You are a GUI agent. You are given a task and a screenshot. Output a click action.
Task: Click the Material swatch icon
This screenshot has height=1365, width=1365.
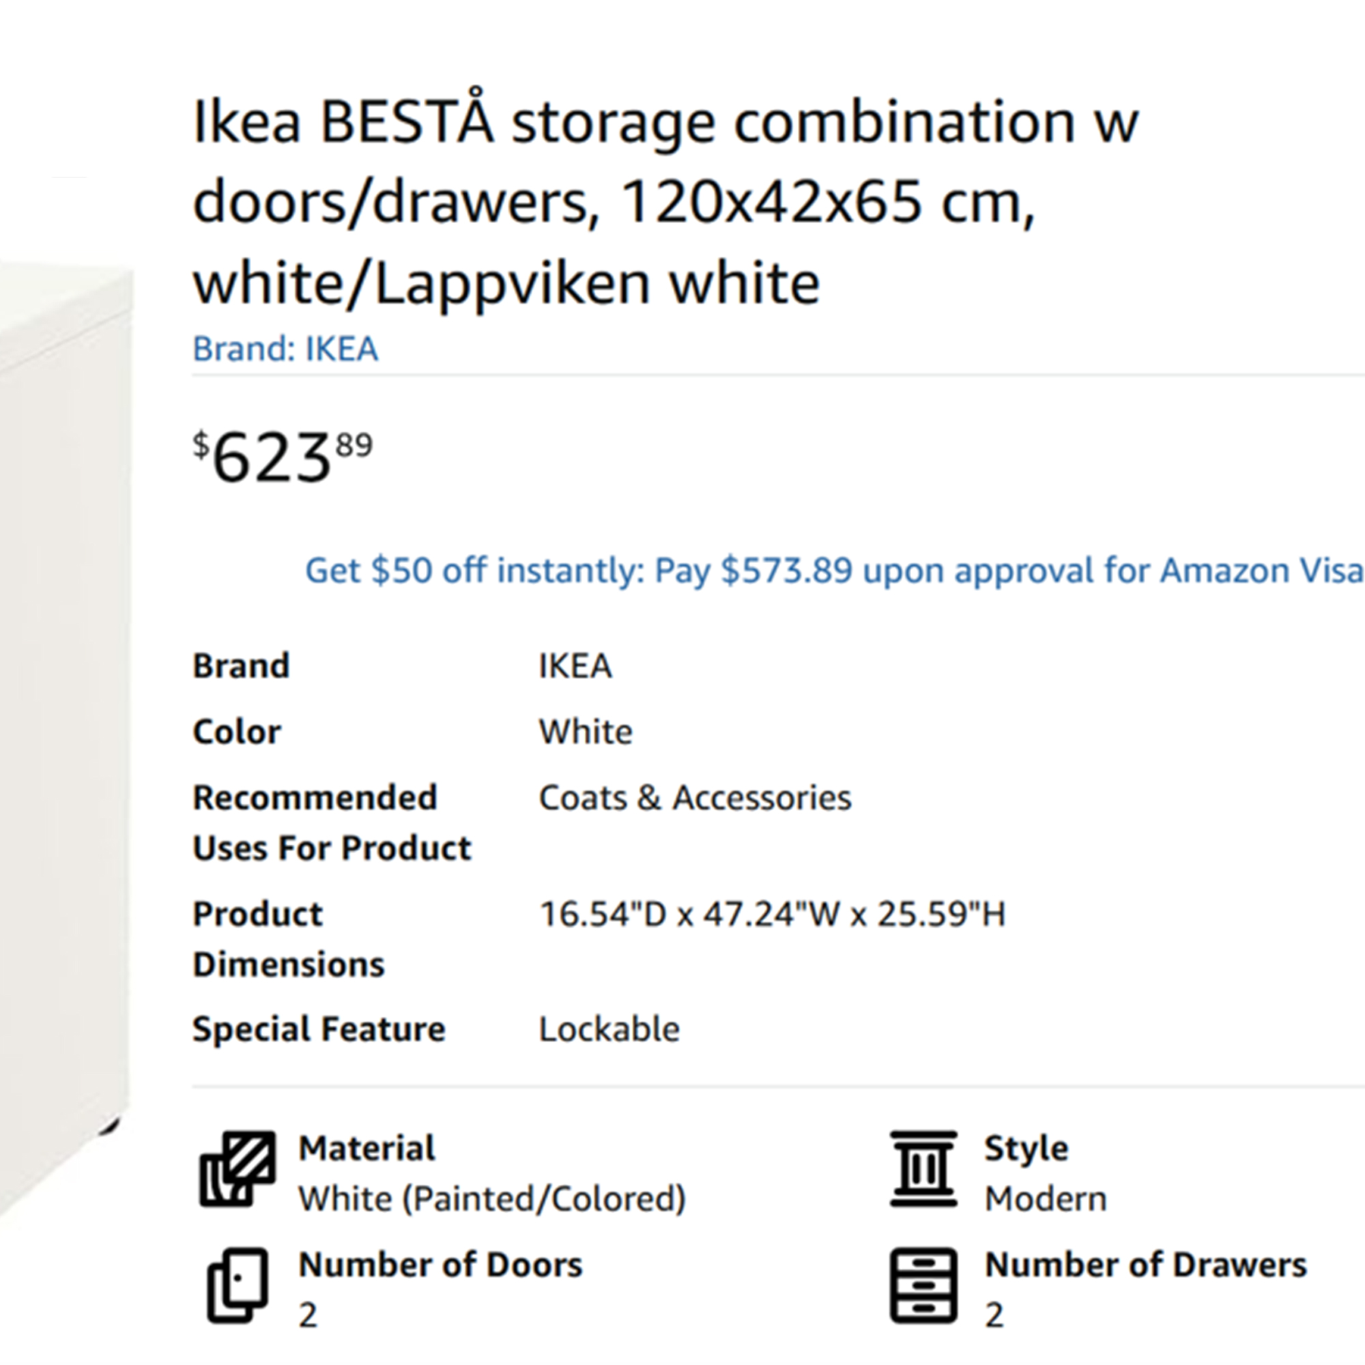[238, 1169]
